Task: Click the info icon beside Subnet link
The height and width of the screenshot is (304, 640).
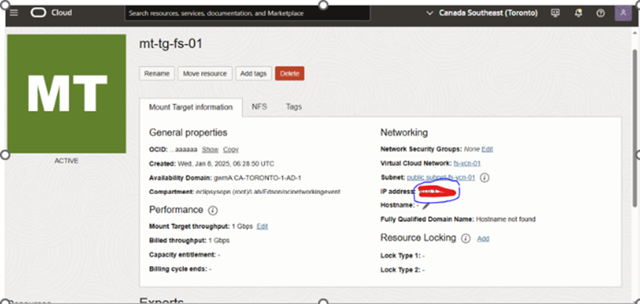Action: click(485, 177)
